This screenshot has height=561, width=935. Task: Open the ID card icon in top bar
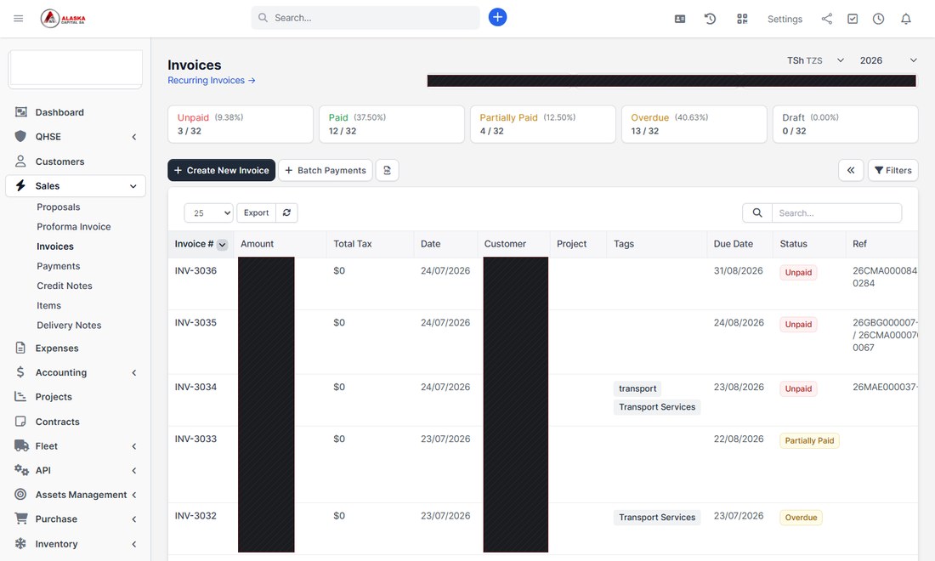click(x=680, y=19)
